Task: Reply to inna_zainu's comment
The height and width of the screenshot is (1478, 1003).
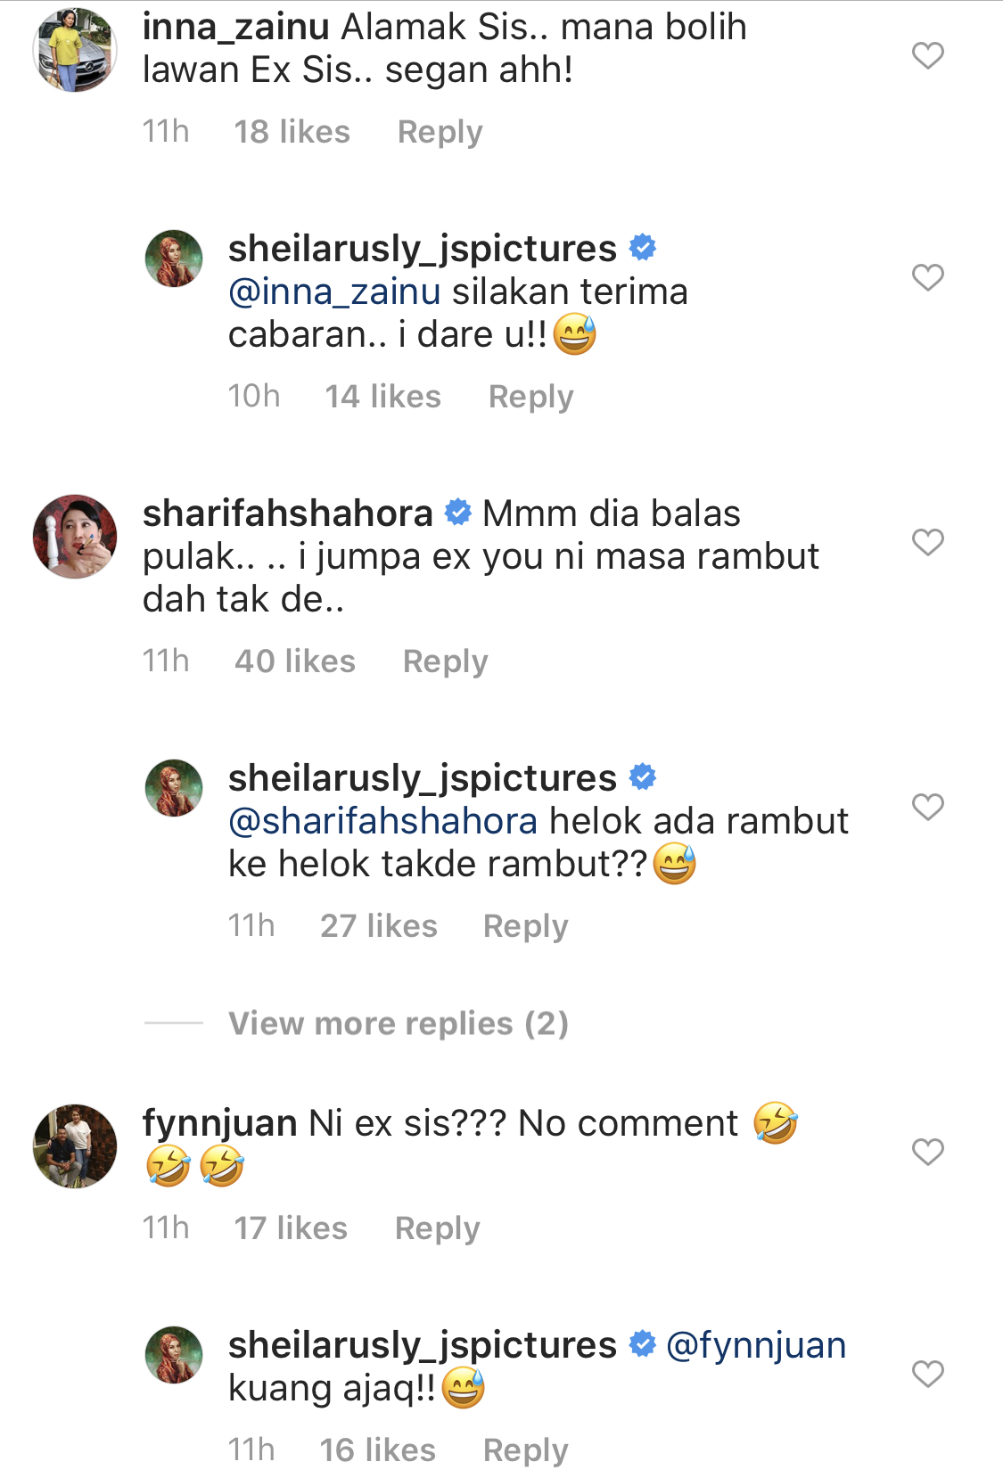Action: pyautogui.click(x=440, y=132)
